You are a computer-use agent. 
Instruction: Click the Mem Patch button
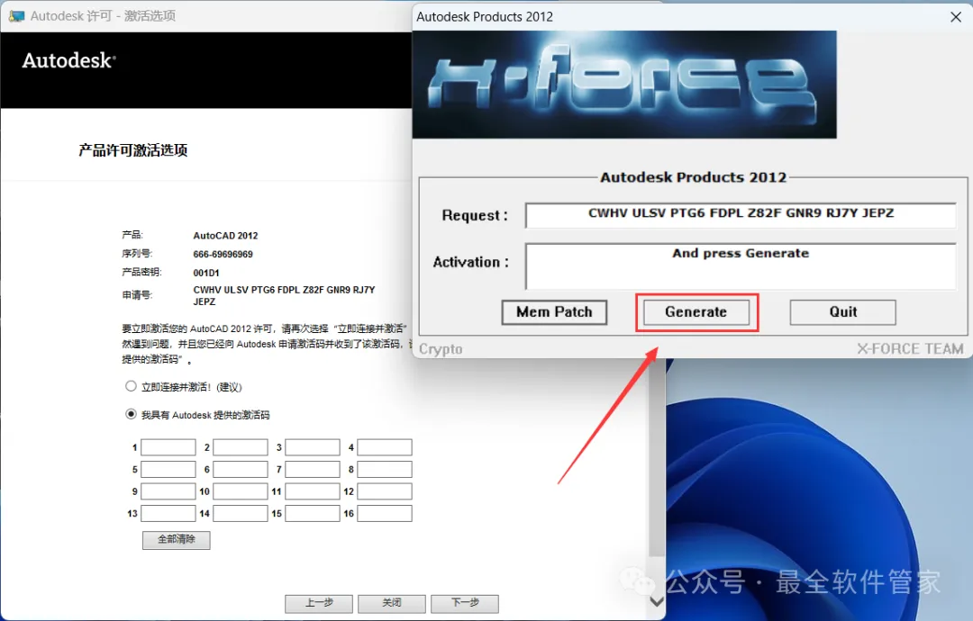(554, 312)
